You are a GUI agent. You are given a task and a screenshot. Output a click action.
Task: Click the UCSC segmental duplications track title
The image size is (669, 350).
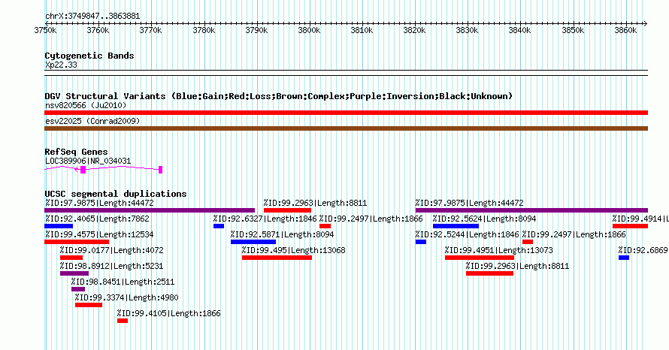pyautogui.click(x=116, y=194)
